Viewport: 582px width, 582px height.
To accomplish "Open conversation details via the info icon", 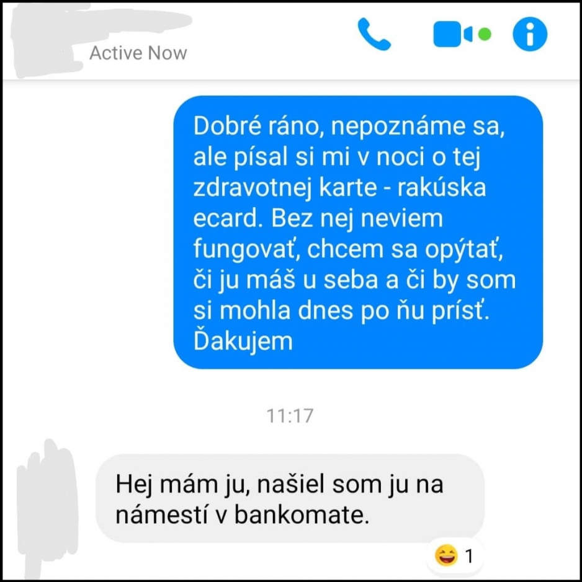I will click(530, 33).
